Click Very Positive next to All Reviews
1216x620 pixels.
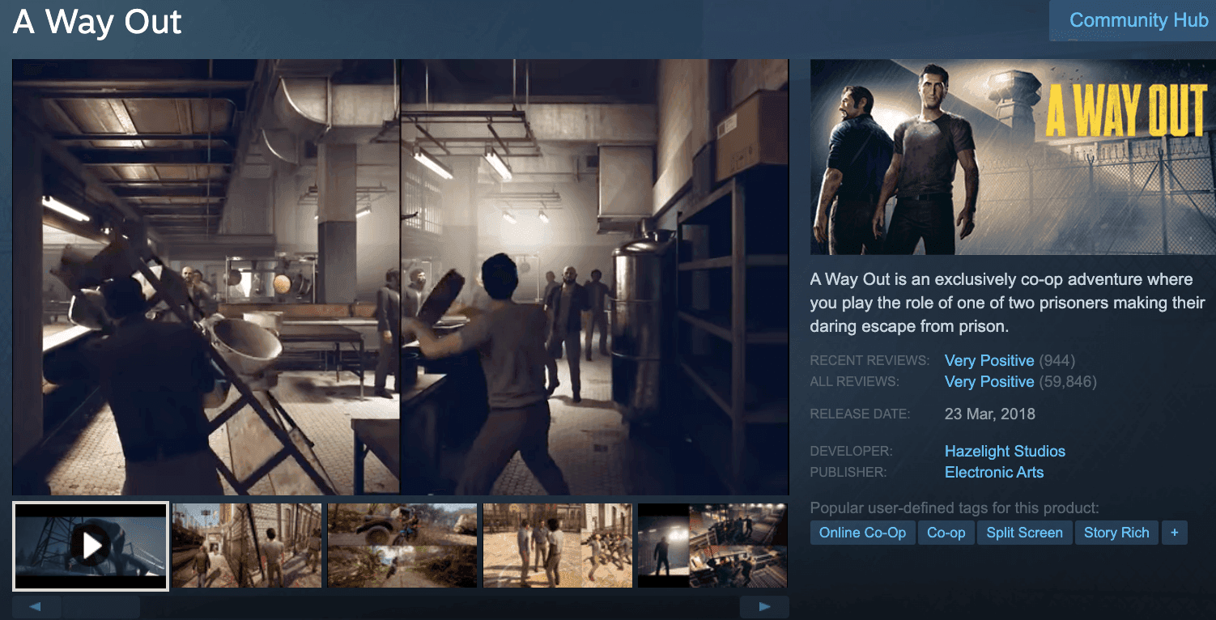[989, 381]
